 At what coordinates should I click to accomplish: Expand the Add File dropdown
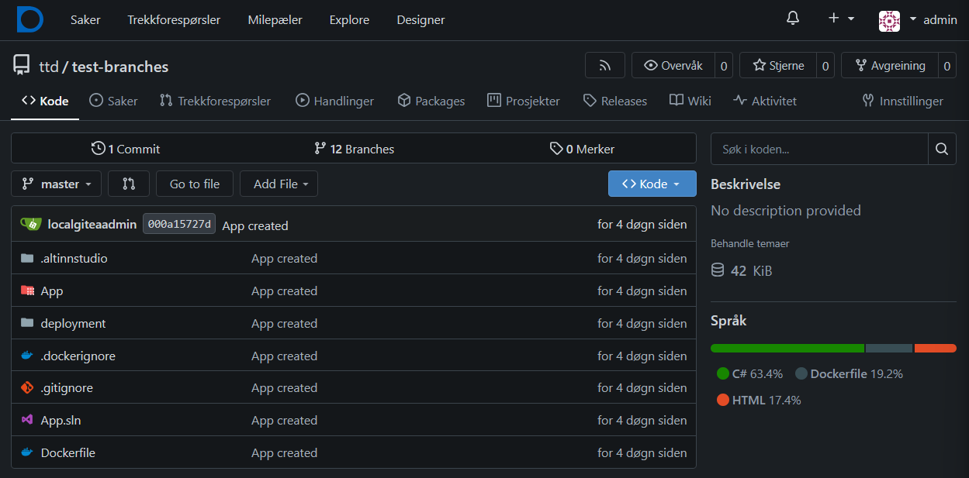(279, 184)
